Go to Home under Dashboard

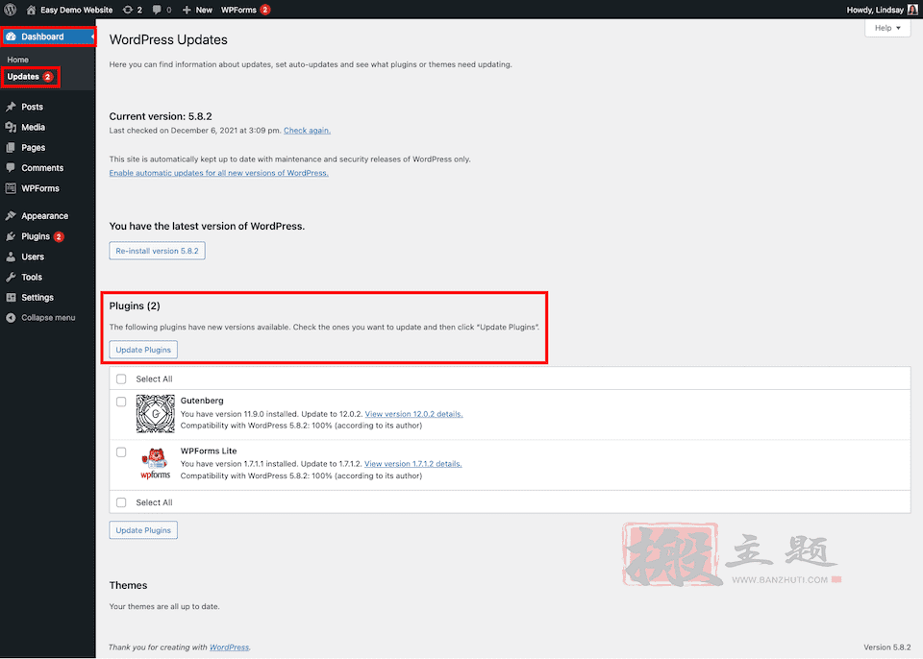coord(17,60)
